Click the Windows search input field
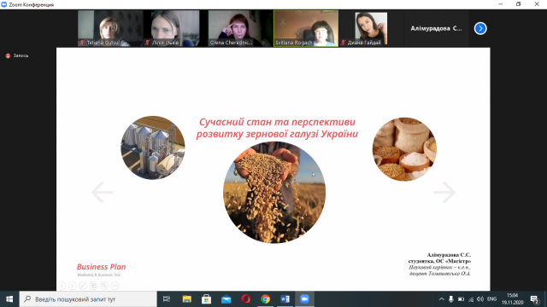The width and height of the screenshot is (547, 307). coord(88,299)
